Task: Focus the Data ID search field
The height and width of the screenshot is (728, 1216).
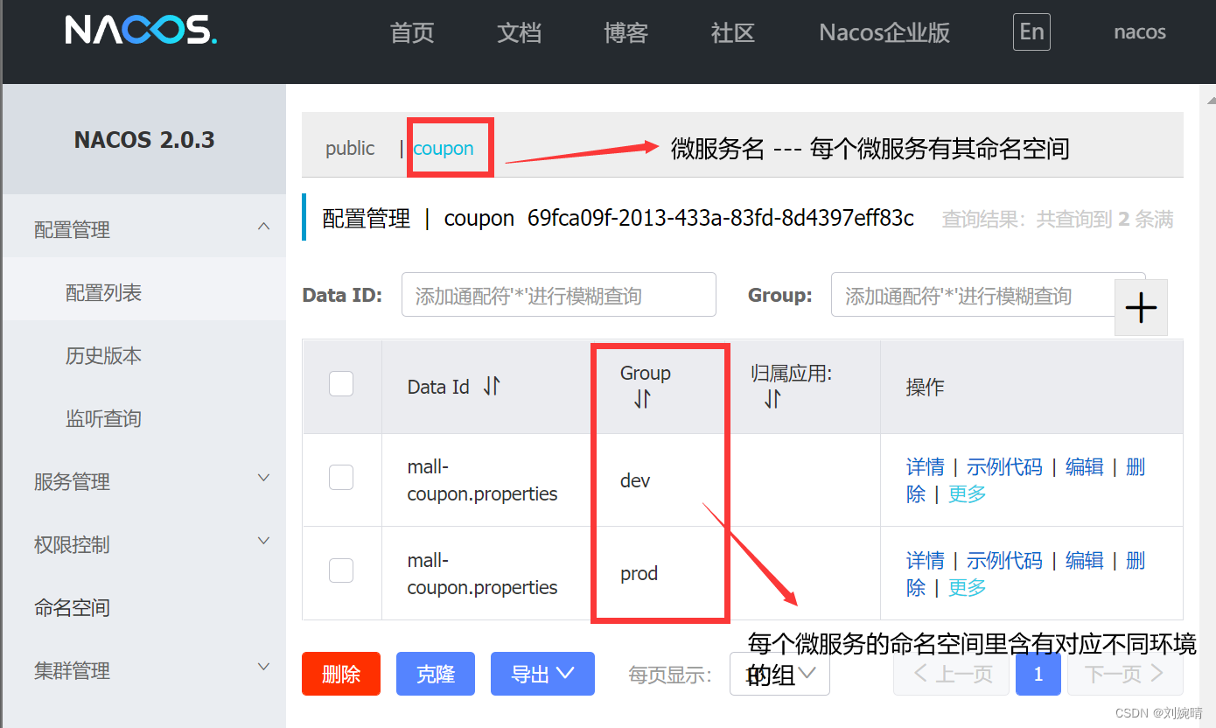Action: [x=559, y=295]
